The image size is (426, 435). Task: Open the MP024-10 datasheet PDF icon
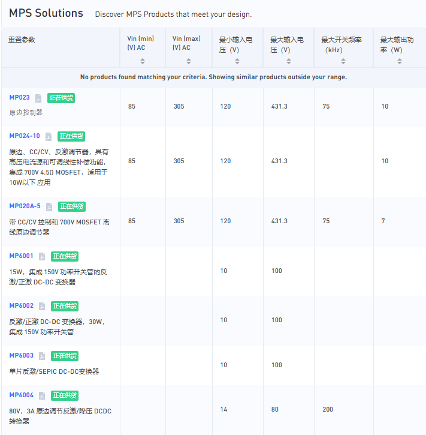tap(49, 137)
